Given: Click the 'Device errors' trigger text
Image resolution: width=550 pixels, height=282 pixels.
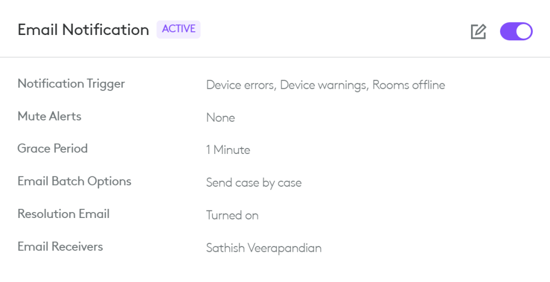Looking at the screenshot, I should [241, 85].
